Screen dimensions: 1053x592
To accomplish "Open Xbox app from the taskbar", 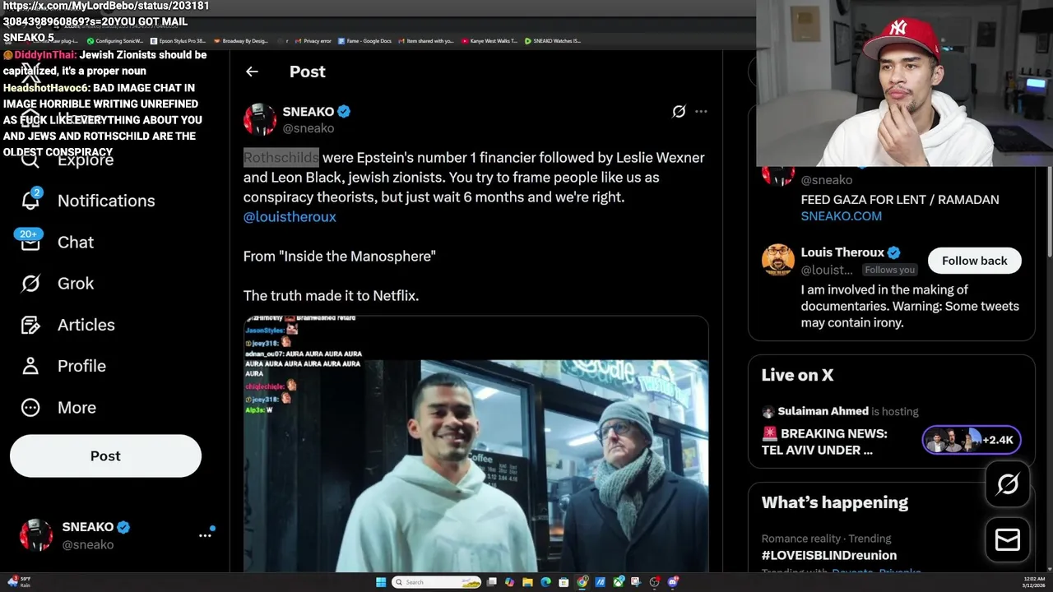I will (618, 582).
